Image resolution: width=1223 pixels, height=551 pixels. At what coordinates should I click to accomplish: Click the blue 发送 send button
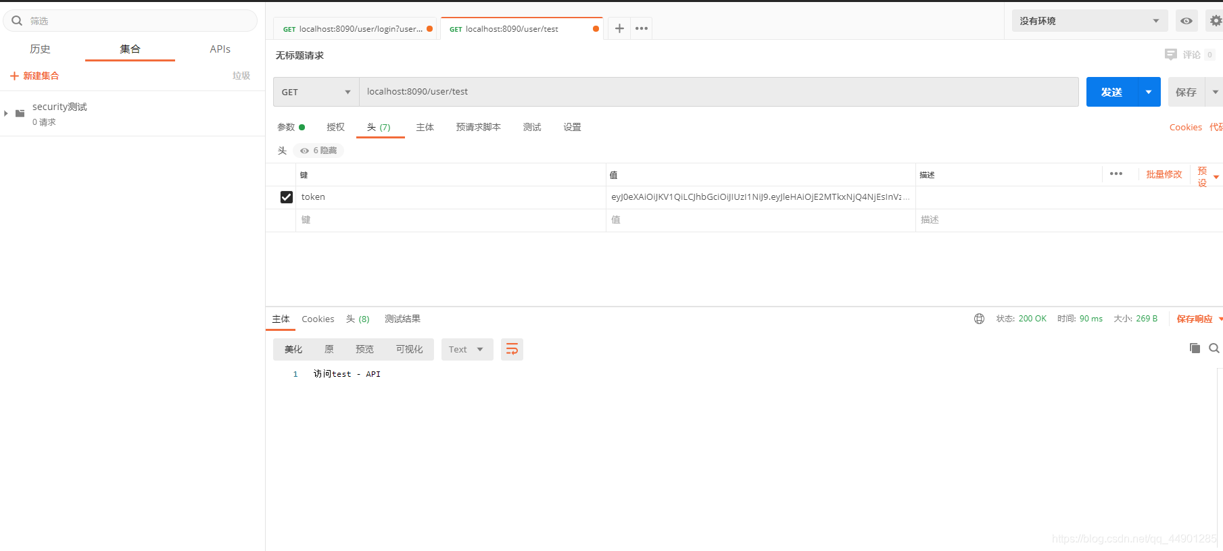[x=1111, y=92]
